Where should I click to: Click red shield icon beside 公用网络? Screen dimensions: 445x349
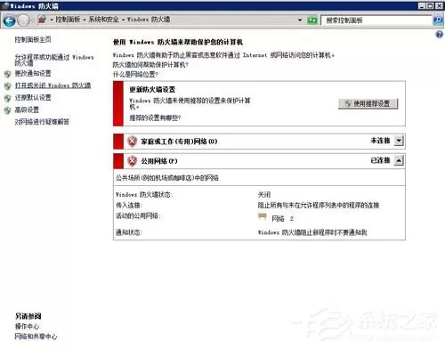133,161
